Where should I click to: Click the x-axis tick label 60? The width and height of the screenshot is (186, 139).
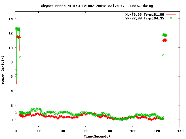(x=86, y=131)
